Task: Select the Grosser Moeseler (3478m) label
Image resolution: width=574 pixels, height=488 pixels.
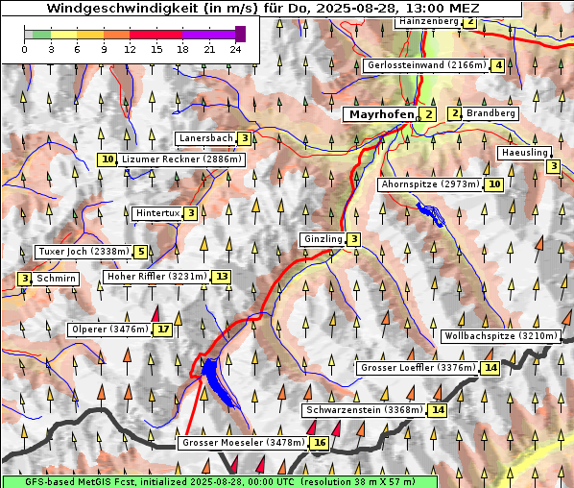Action: [243, 443]
